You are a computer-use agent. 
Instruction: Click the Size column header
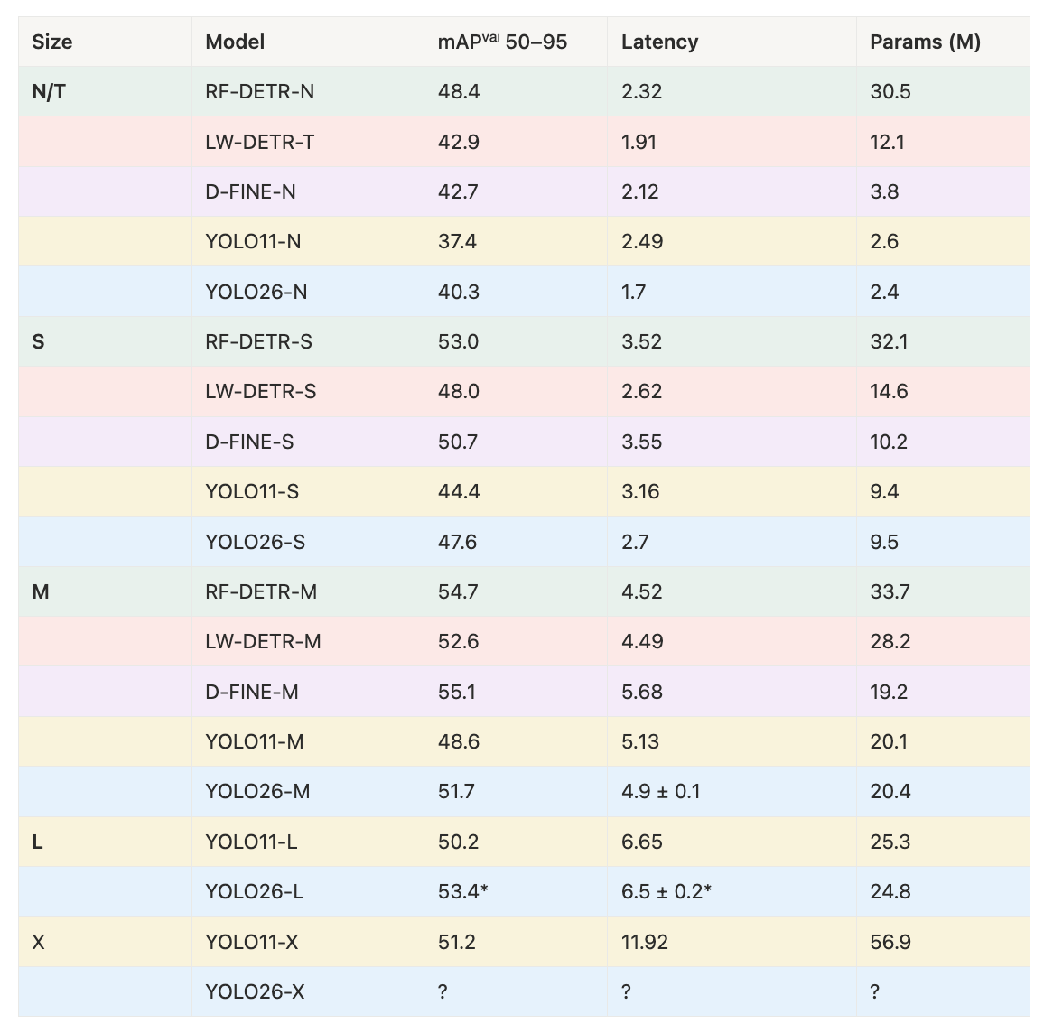point(52,42)
